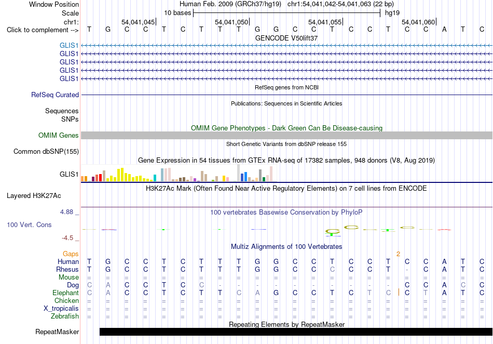The width and height of the screenshot is (493, 344).
Task: Click the 'RefSeq genes from NCBI' title
Action: 286,87
